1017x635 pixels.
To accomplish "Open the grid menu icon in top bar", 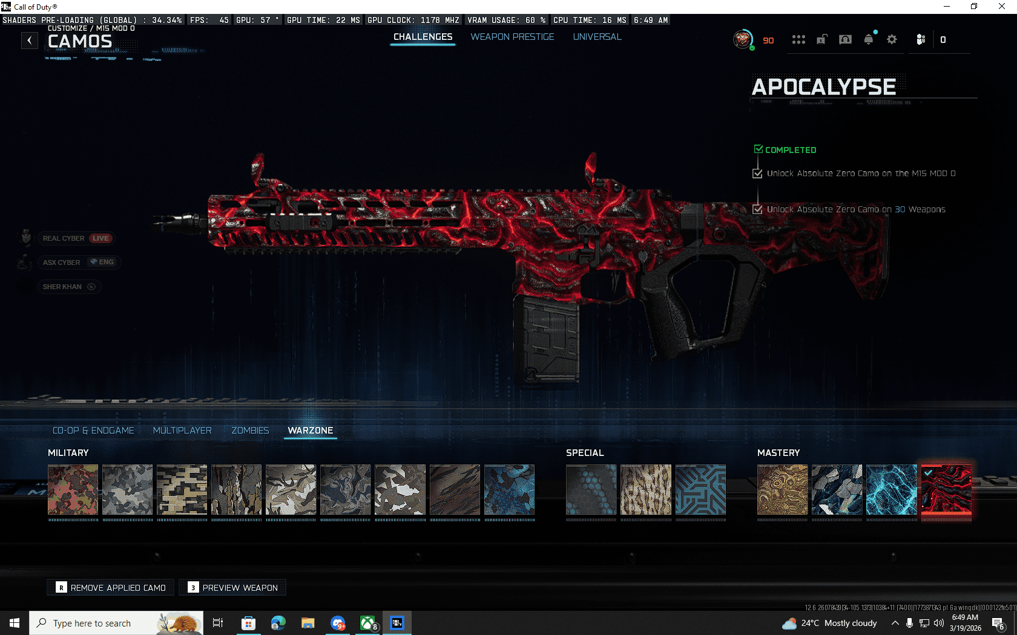I will tap(798, 40).
